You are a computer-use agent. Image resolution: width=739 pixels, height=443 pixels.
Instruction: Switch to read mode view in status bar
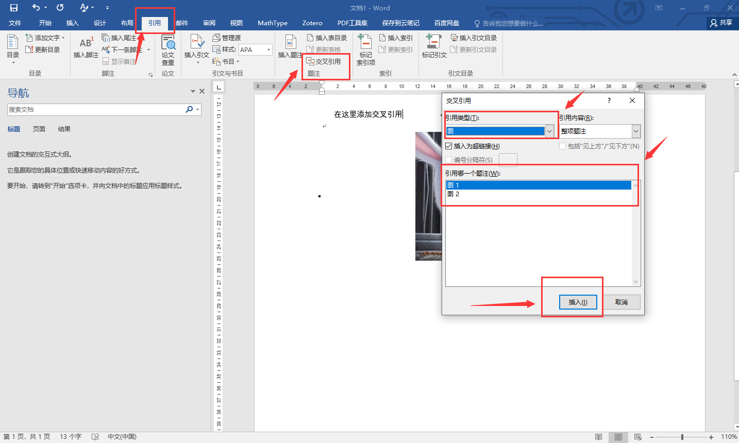tap(598, 437)
